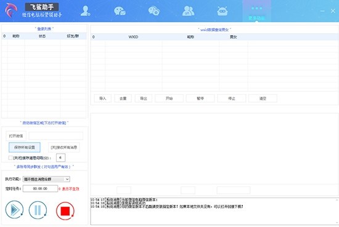Close the 飞鲨助手 window
The height and width of the screenshot is (227, 339).
[333, 11]
